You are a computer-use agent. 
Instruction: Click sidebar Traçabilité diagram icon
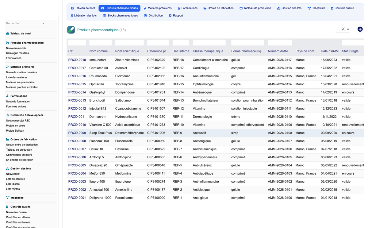[x=8, y=198]
